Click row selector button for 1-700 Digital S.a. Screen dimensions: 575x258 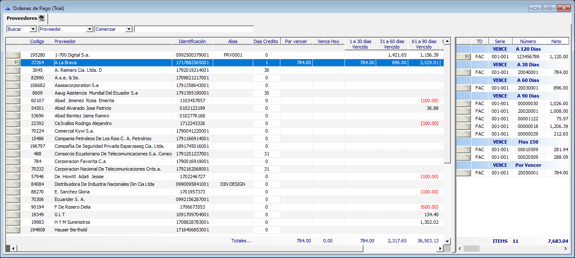[13, 55]
